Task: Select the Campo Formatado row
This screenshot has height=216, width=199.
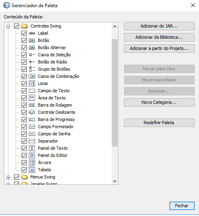Action: [x=55, y=127]
